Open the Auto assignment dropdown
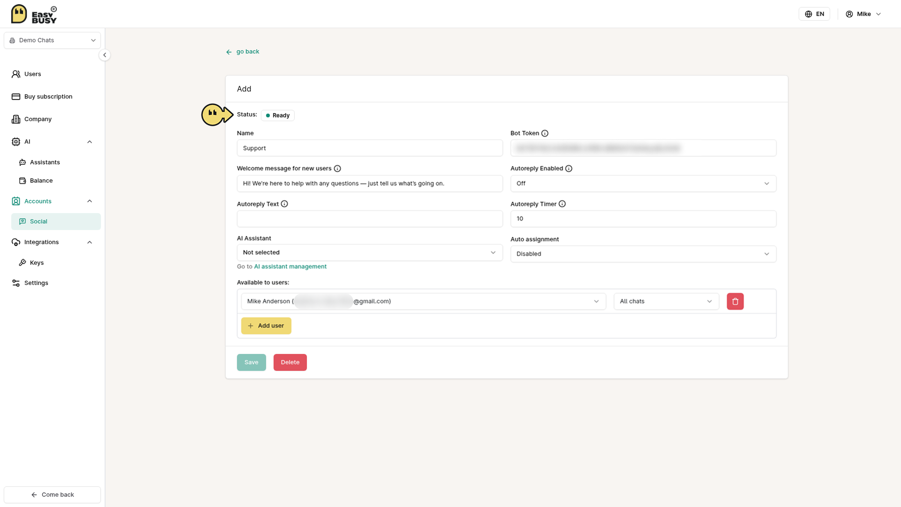The image size is (901, 507). pos(643,254)
